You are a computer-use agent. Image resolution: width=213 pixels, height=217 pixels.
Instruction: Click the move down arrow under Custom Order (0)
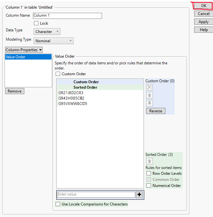[149, 103]
